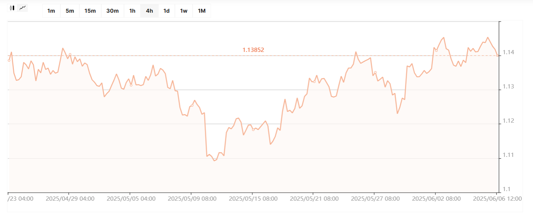Select the 5m timeframe

click(x=70, y=11)
